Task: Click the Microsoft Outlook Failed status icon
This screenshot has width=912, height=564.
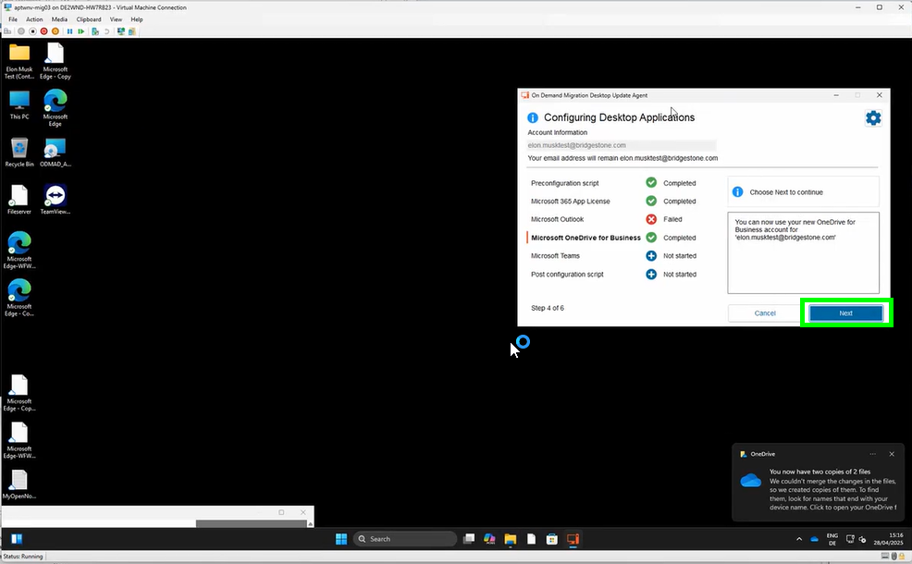Action: (651, 219)
